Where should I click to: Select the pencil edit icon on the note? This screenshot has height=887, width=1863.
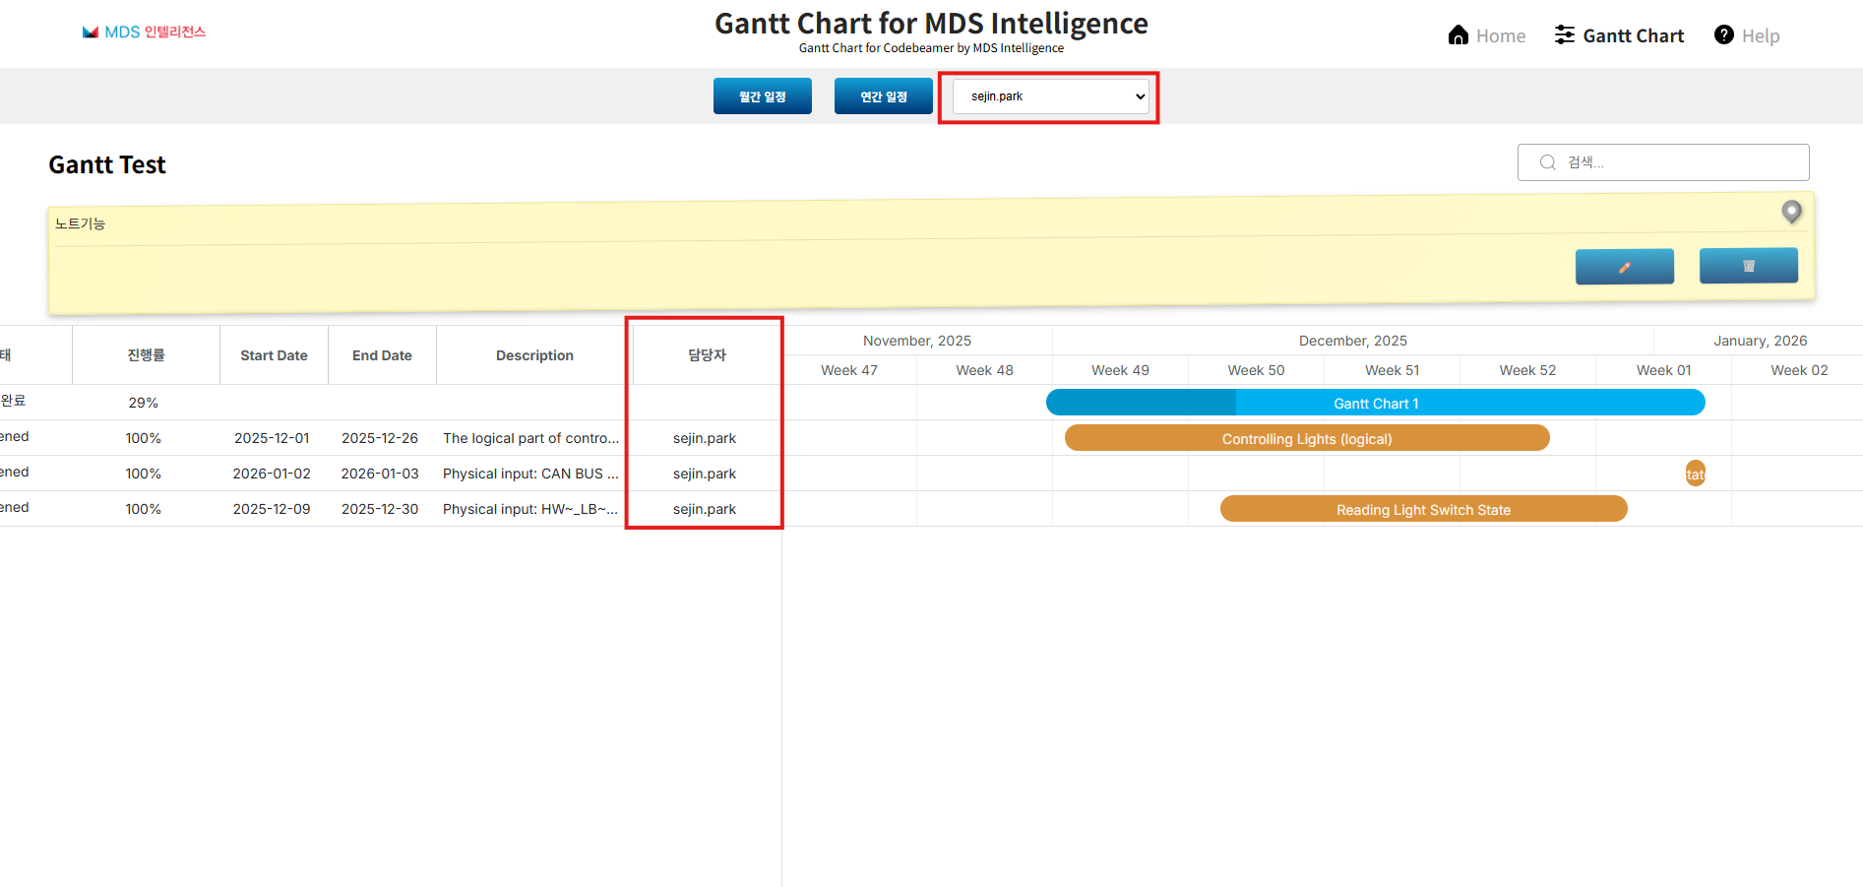coord(1623,266)
